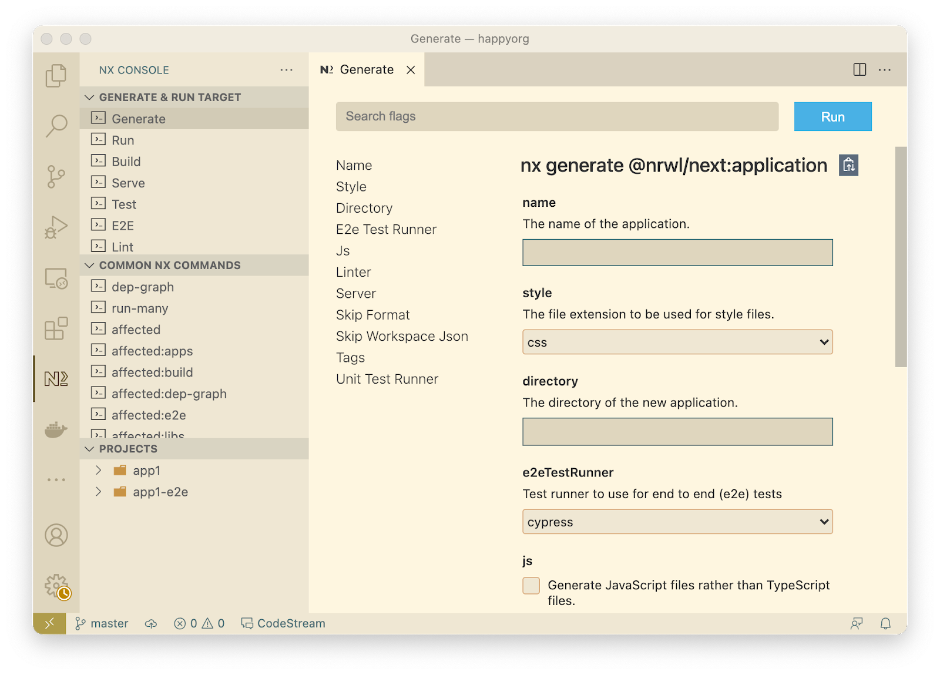Open the style dropdown showing css
This screenshot has height=675, width=940.
click(x=677, y=341)
